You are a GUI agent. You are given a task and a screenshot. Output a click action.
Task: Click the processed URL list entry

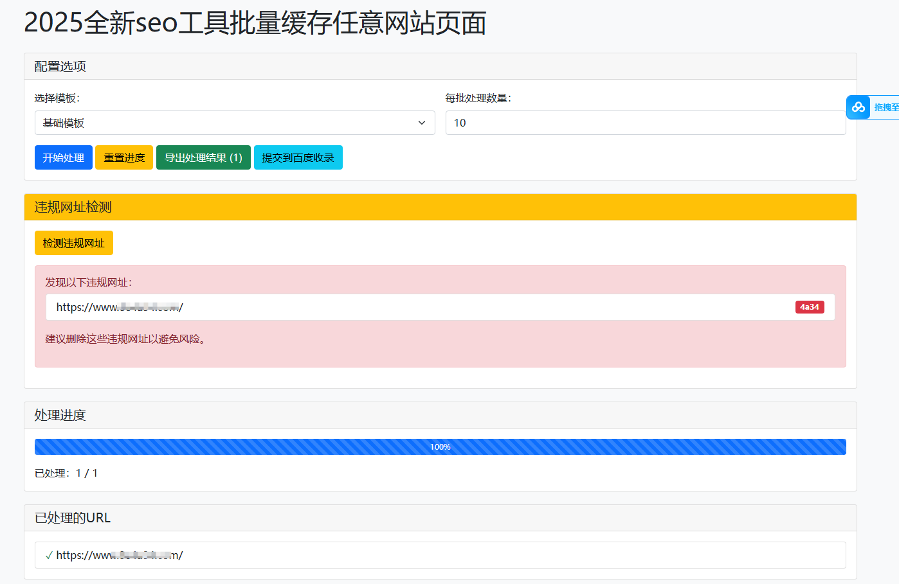[118, 555]
